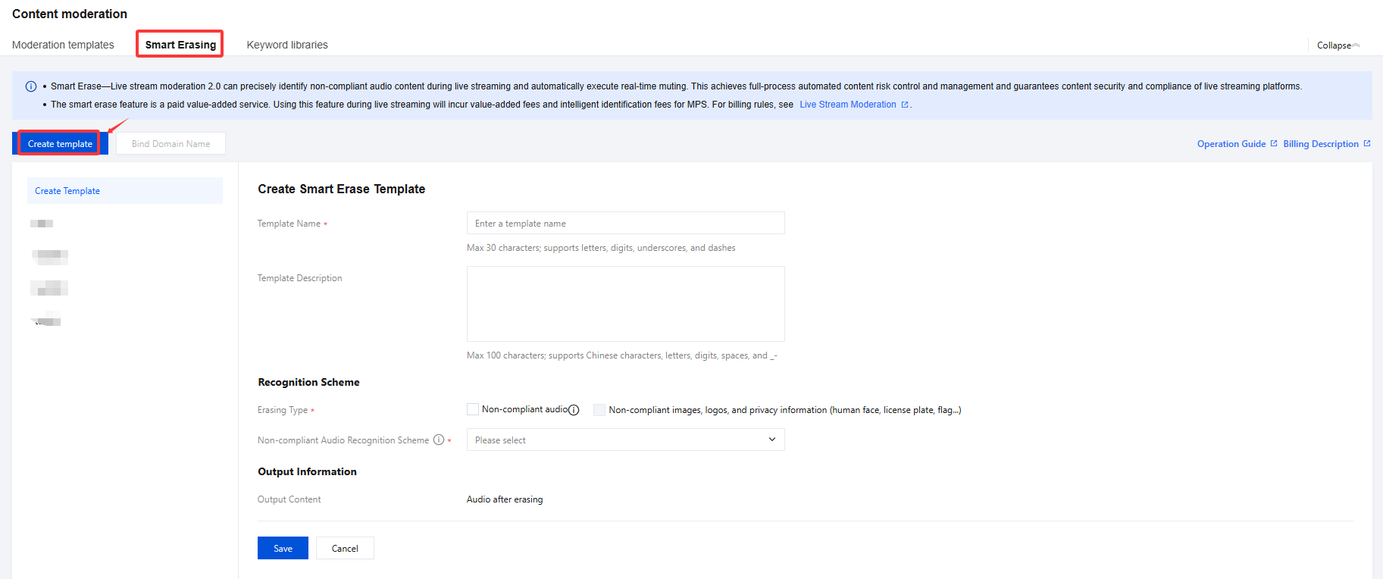Viewport: 1383px width, 579px height.
Task: Click the info icon in the blue notice banner
Action: [31, 86]
